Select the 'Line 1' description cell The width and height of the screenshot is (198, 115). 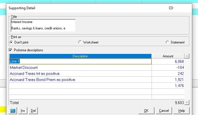coord(80,61)
